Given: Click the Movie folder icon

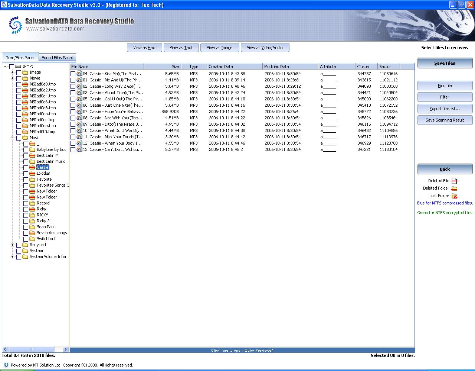Looking at the screenshot, I should point(25,78).
